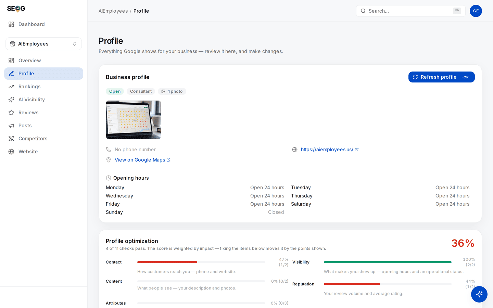
Task: Focus the Search input field
Action: pos(410,11)
